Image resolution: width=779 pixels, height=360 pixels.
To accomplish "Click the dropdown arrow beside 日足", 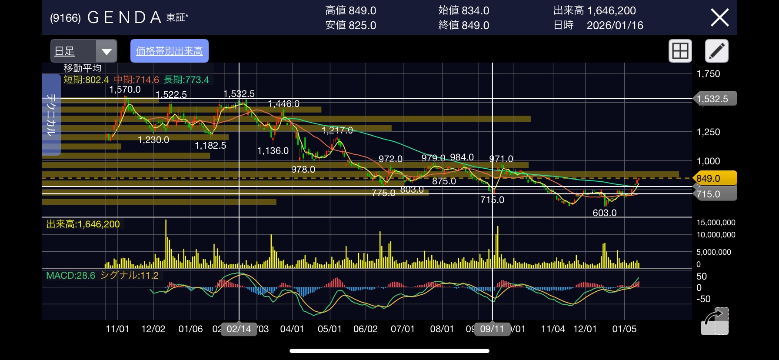I will point(107,52).
